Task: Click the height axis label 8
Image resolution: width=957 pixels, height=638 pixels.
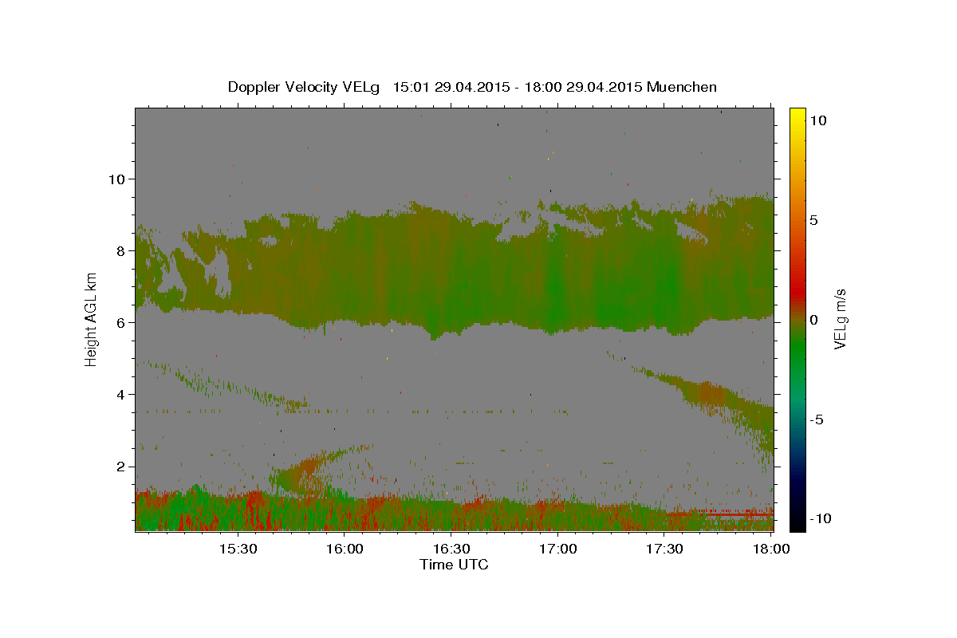Action: click(x=123, y=250)
